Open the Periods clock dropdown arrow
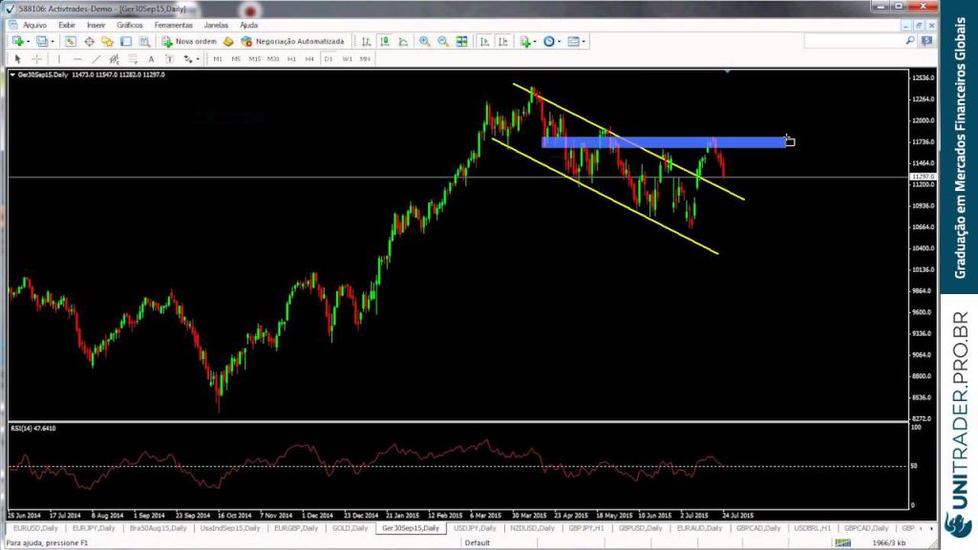Screen dimensions: 978x550 point(559,42)
